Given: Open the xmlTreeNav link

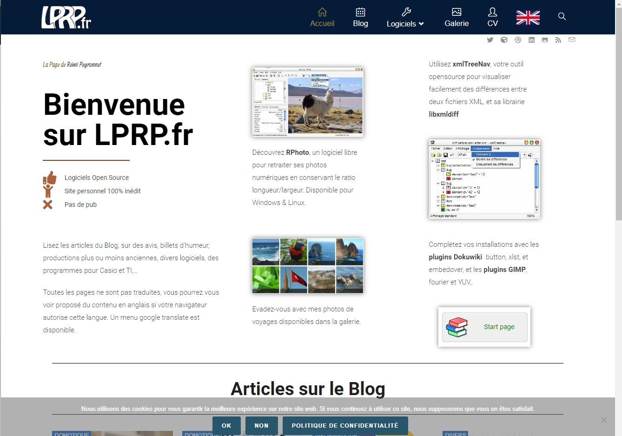Looking at the screenshot, I should tap(471, 64).
